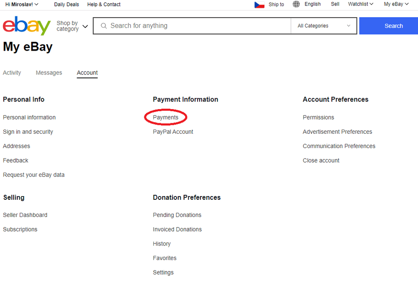This screenshot has width=418, height=283.
Task: Open the Payments link
Action: (166, 117)
